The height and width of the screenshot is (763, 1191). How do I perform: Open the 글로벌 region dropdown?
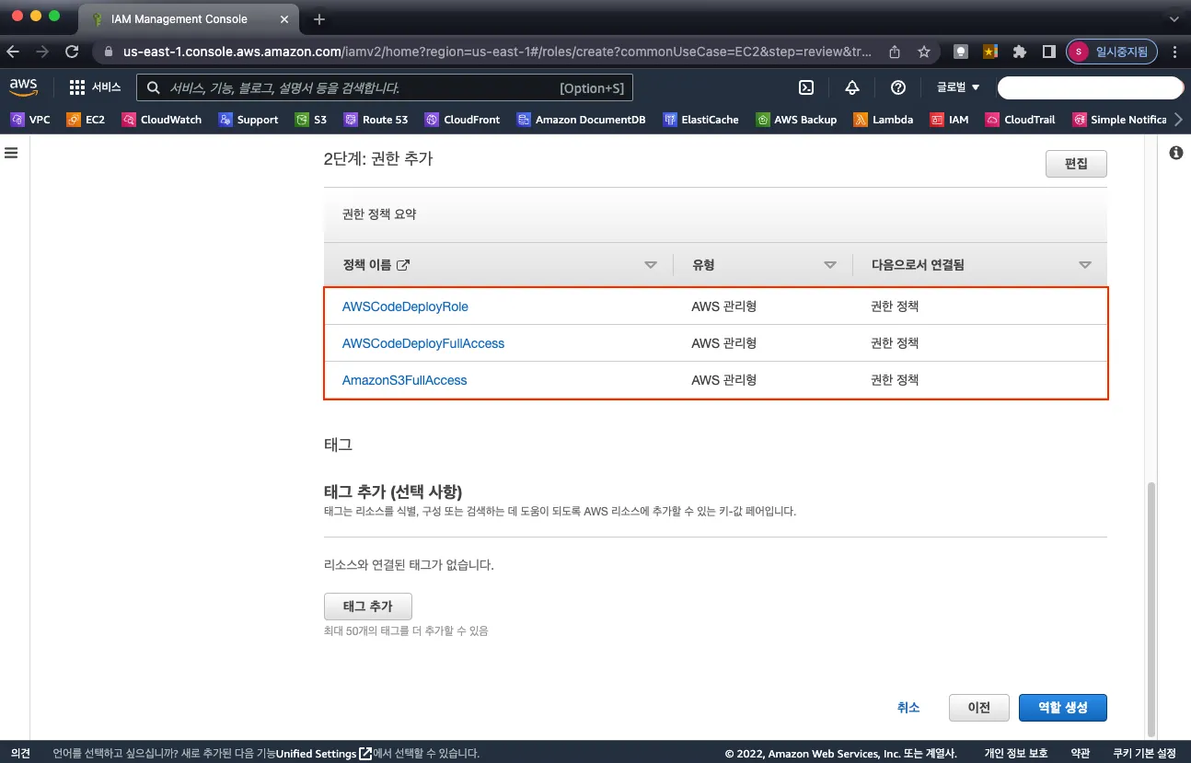tap(958, 87)
